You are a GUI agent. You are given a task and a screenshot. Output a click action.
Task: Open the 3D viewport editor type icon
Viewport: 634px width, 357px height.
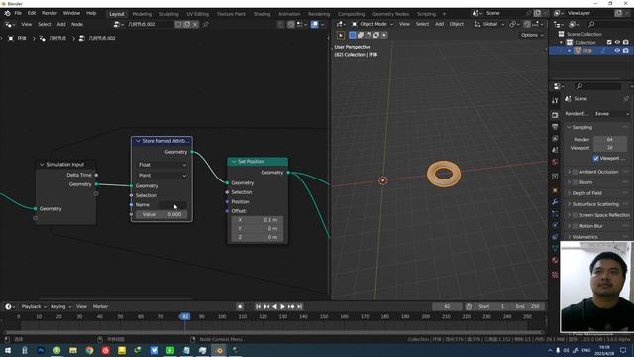click(341, 24)
